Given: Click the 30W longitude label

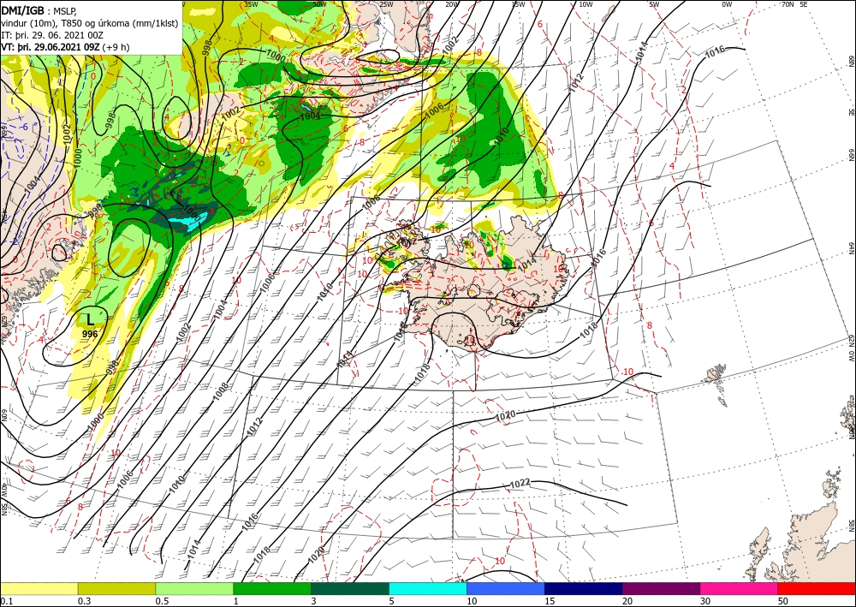Looking at the screenshot, I should coord(319,4).
